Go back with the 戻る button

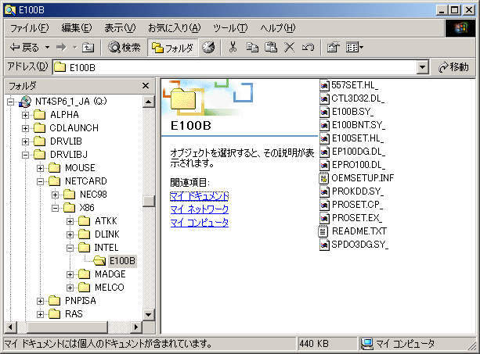pyautogui.click(x=24, y=48)
